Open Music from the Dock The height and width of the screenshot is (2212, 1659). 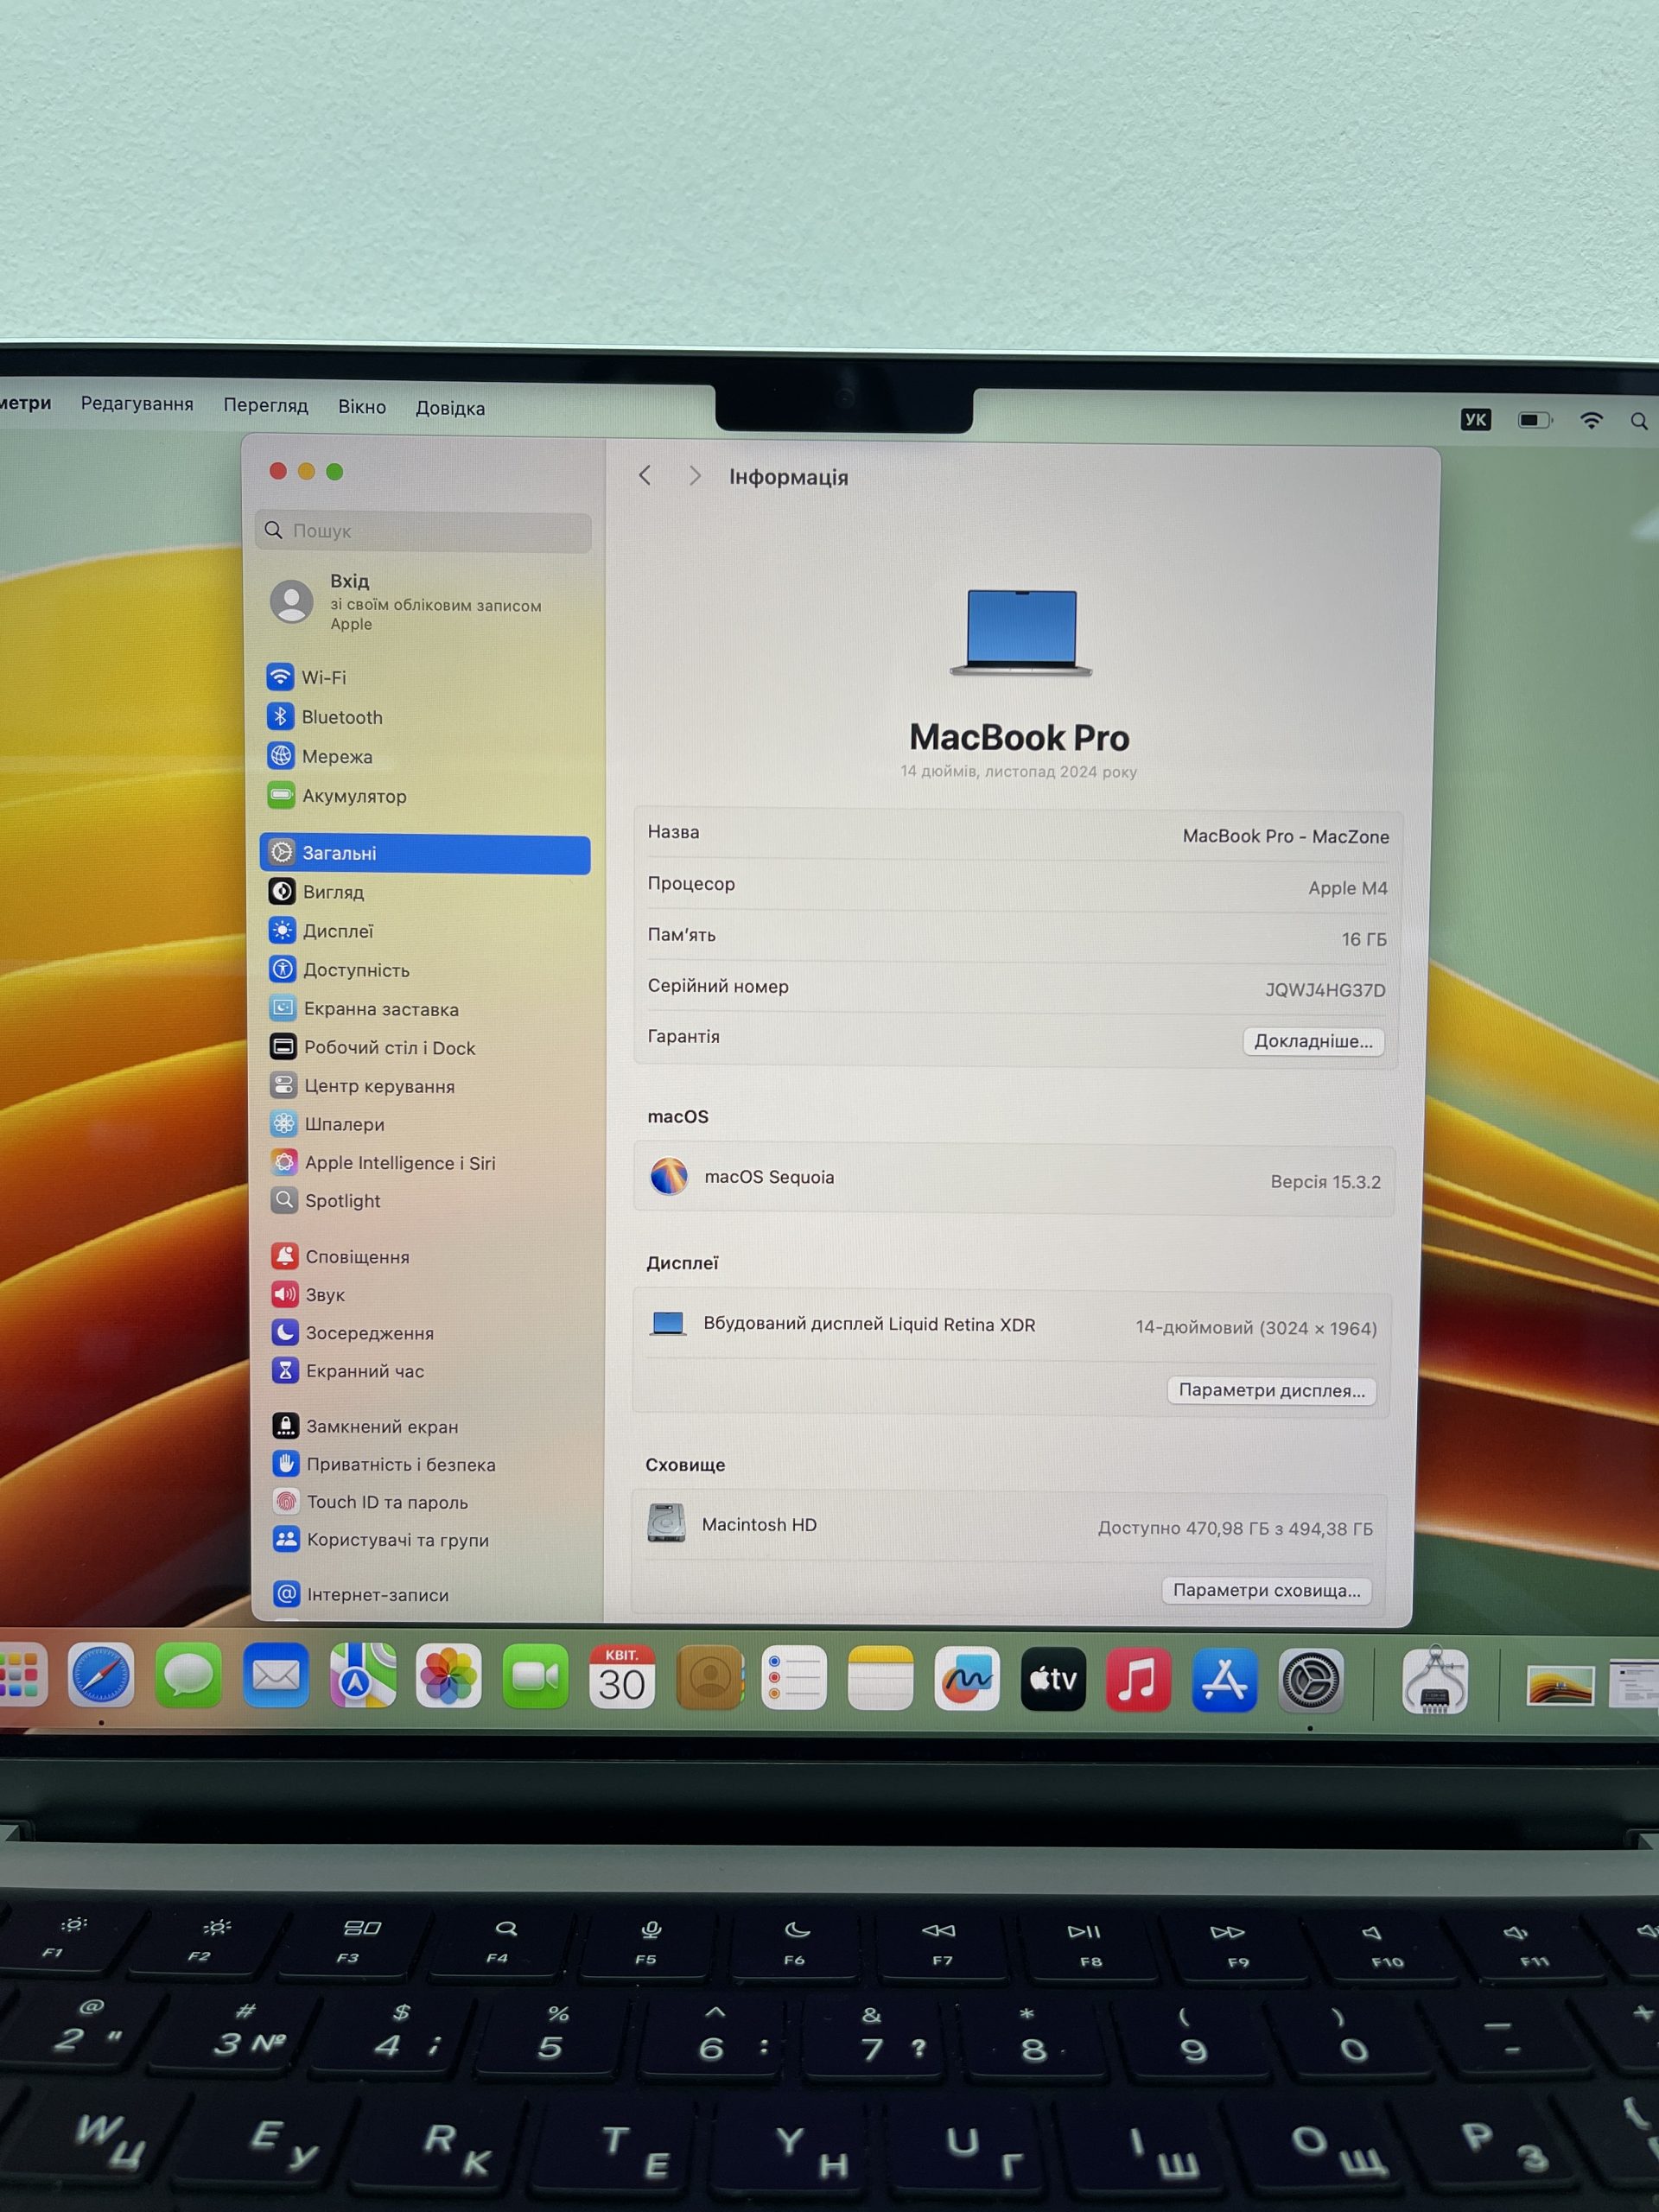point(1138,1680)
